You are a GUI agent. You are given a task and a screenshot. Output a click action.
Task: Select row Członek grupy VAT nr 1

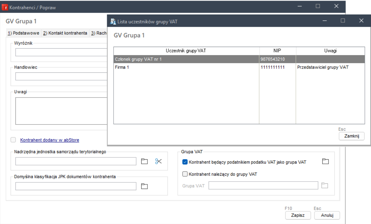pos(239,59)
